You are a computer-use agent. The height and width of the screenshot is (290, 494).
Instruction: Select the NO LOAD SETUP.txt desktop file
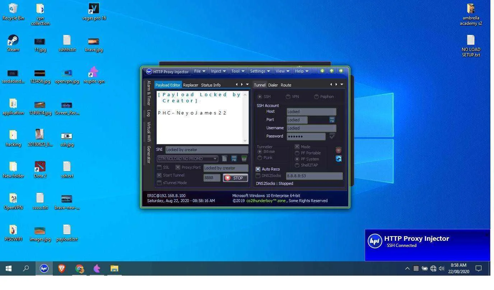click(x=471, y=46)
